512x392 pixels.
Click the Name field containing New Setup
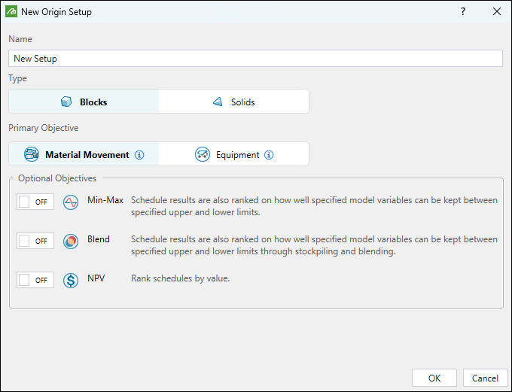(x=255, y=58)
